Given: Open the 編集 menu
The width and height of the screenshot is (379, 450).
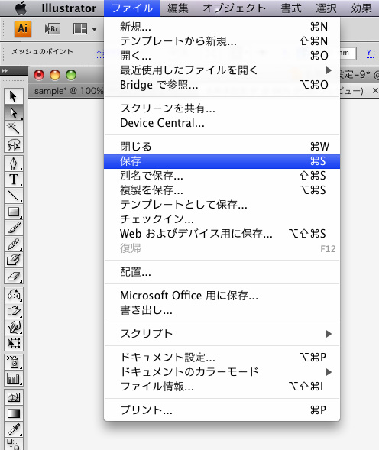Looking at the screenshot, I should 178,8.
